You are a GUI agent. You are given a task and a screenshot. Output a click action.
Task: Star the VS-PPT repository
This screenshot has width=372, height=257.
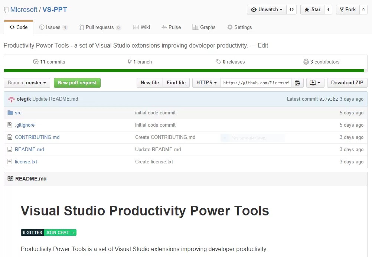pos(311,10)
